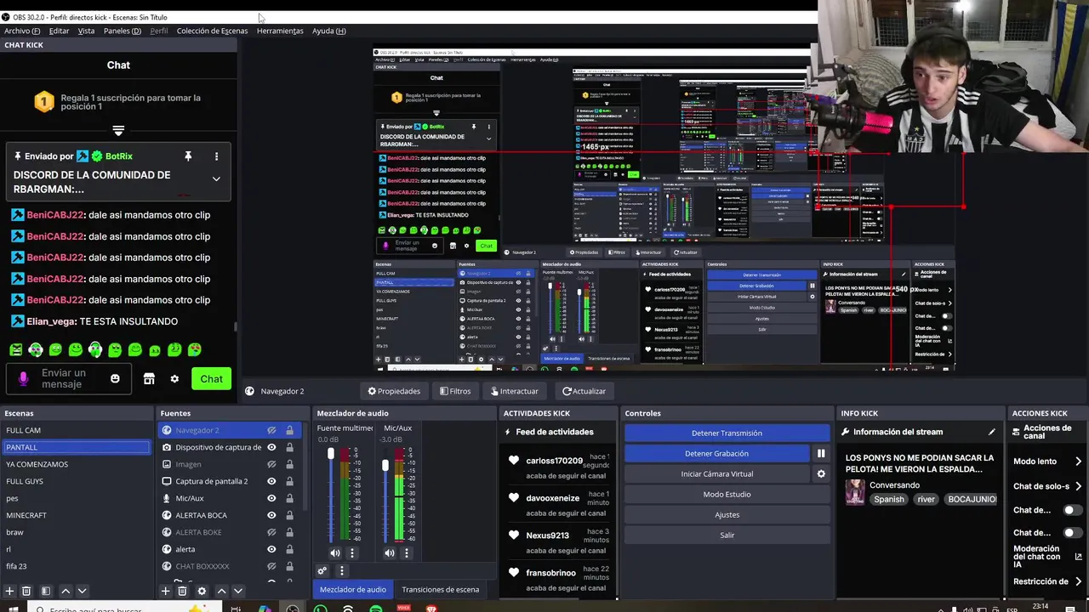Open Ajustes from Controles panel

(727, 514)
